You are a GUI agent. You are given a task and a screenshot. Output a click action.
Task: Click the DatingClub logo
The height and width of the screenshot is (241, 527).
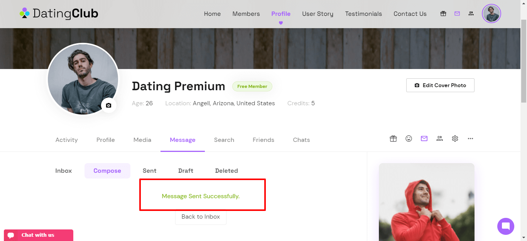(x=59, y=13)
